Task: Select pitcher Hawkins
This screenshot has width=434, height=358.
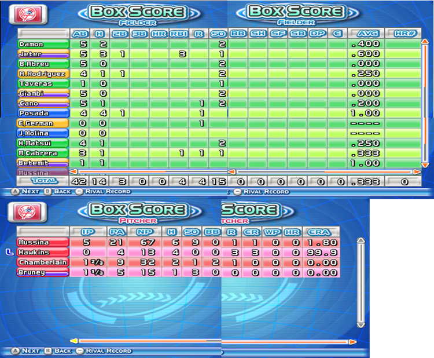Action: (x=43, y=252)
